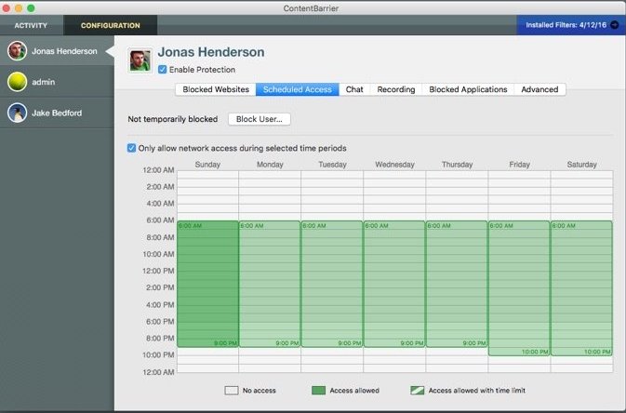The image size is (626, 413).
Task: Open the Blocked Applications tab
Action: pyautogui.click(x=468, y=89)
